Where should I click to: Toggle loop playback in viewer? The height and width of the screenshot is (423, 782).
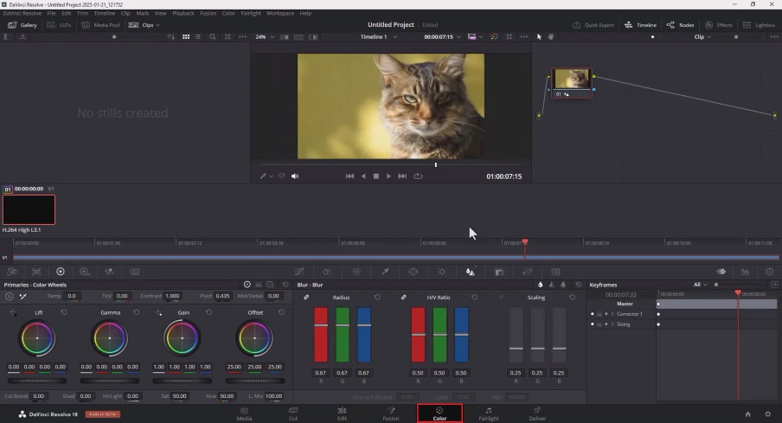pos(418,176)
